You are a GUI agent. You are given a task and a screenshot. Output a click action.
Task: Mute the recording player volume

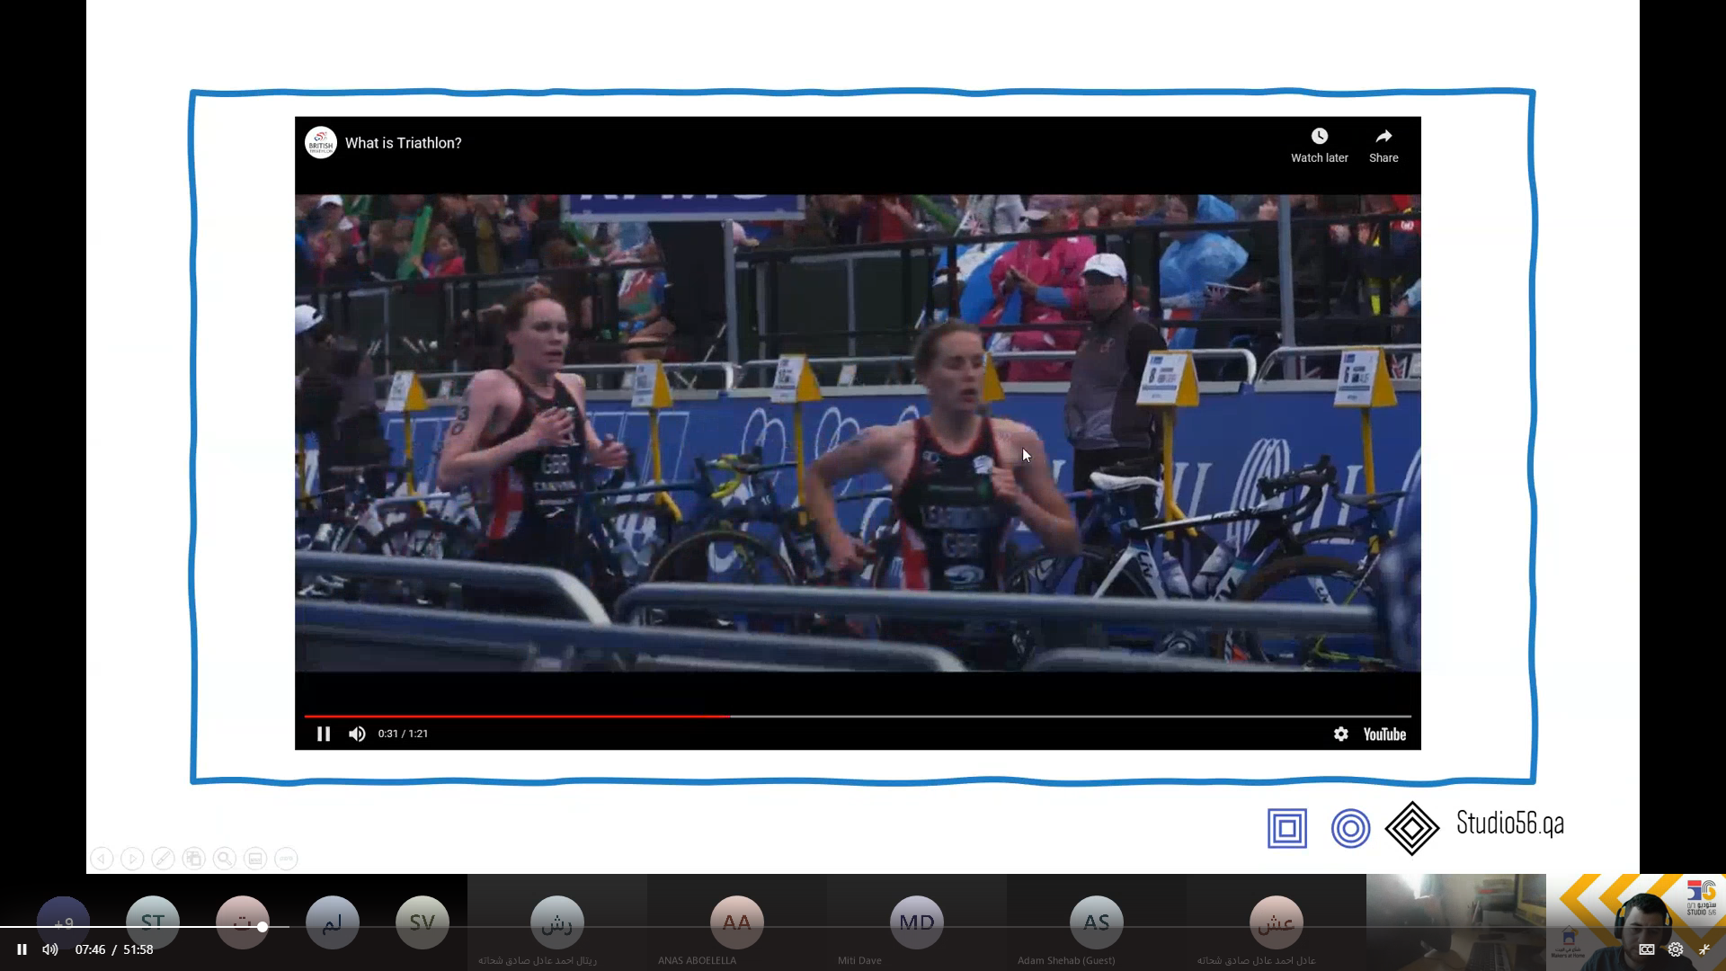click(x=50, y=949)
